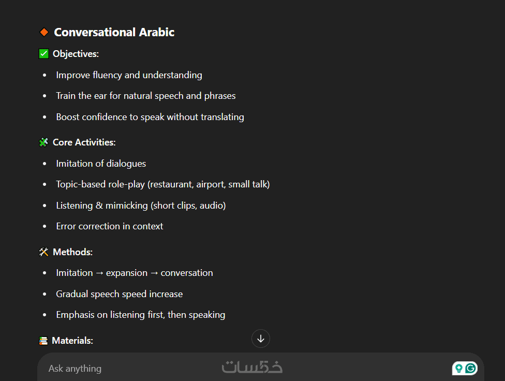Click the Arabic watermark logo at bottom
The width and height of the screenshot is (505, 381).
(x=252, y=367)
